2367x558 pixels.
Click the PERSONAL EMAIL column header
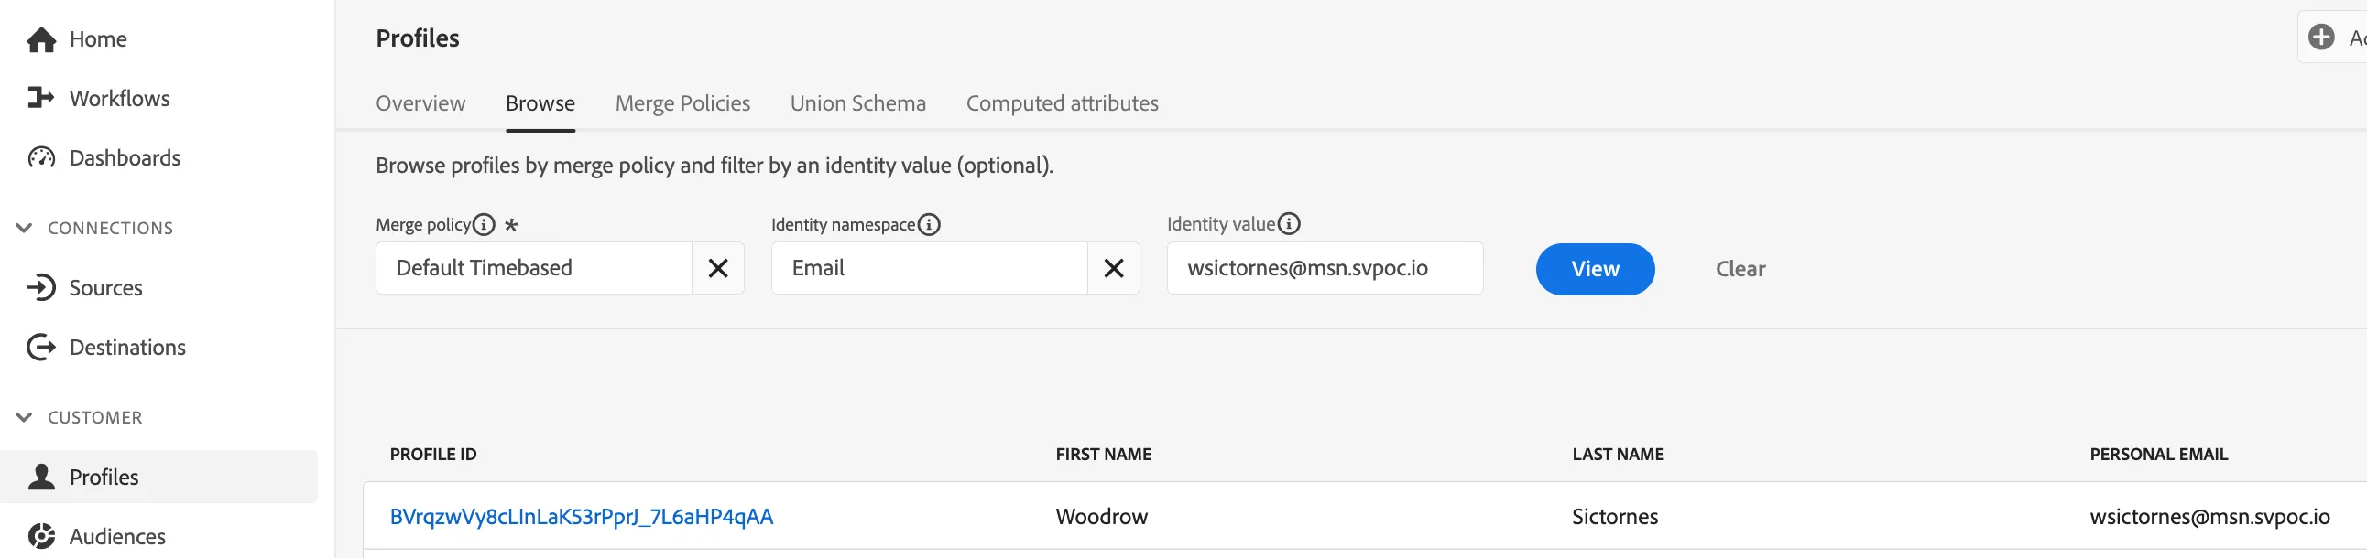point(2158,455)
